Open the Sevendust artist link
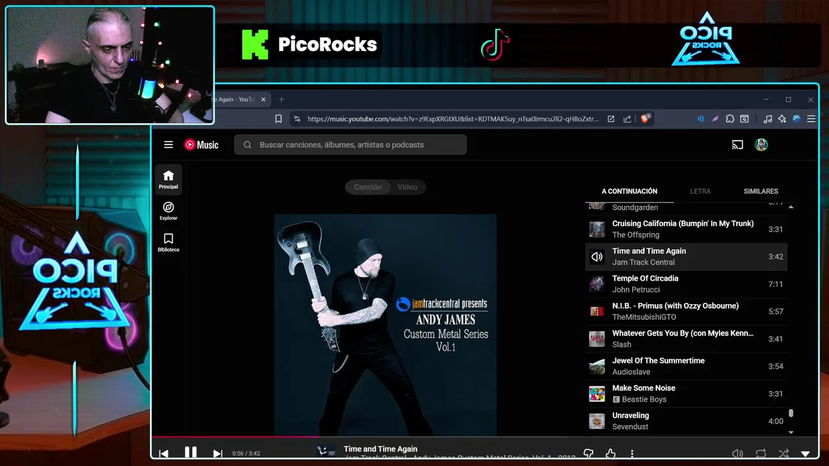 [x=631, y=427]
